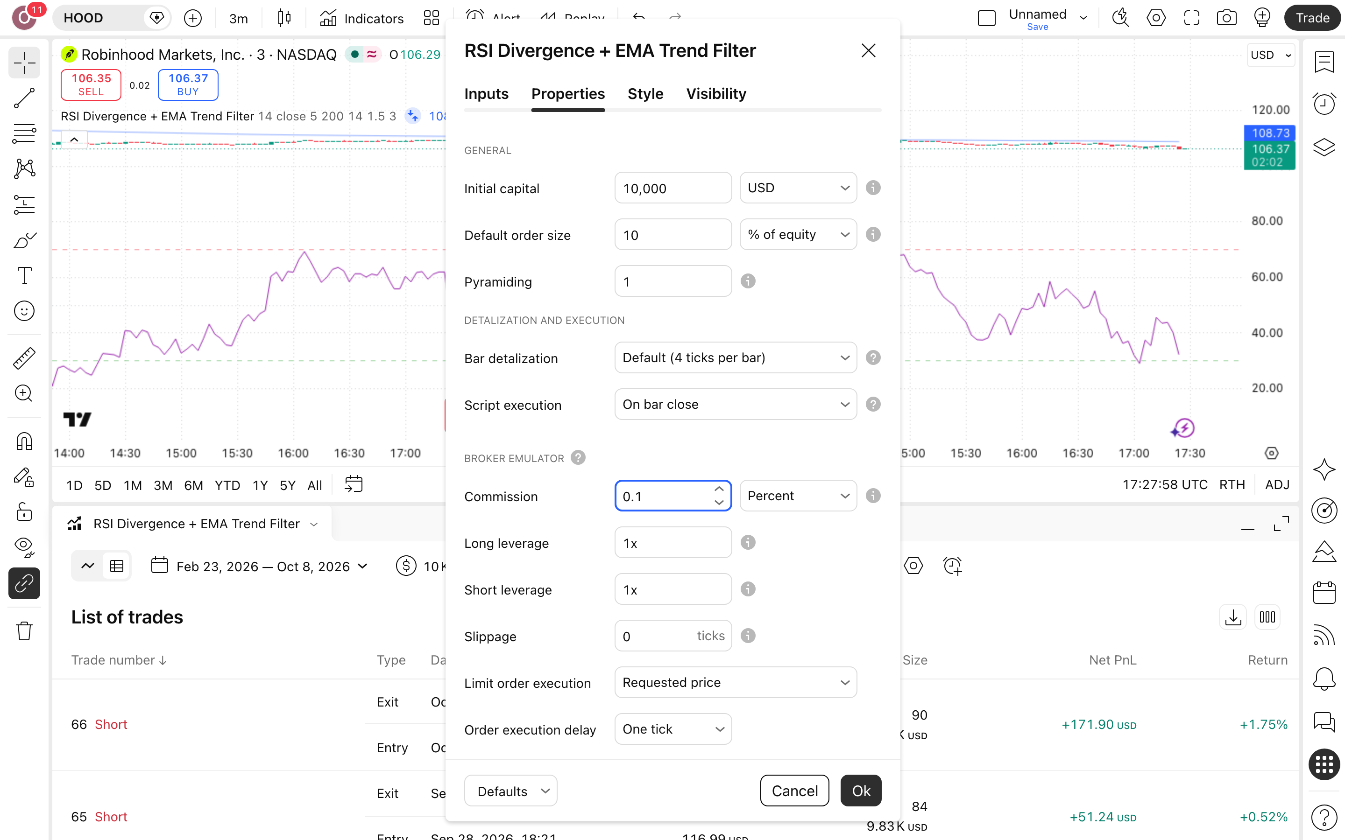
Task: Open the watchlist panel icon
Action: click(1324, 62)
